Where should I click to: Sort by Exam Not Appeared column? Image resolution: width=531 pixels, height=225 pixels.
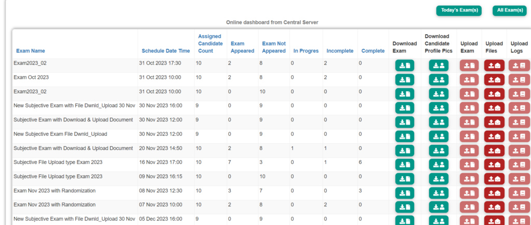(274, 47)
